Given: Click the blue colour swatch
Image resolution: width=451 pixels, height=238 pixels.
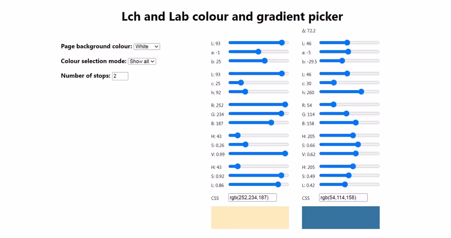Looking at the screenshot, I should pos(341,218).
